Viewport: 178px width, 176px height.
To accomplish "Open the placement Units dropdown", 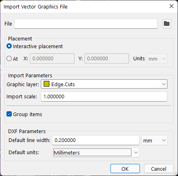I will pos(157,59).
